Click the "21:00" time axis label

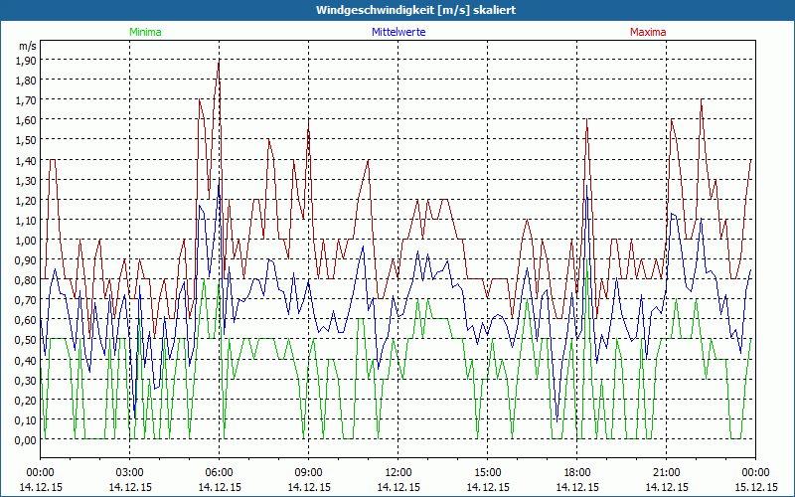point(666,473)
